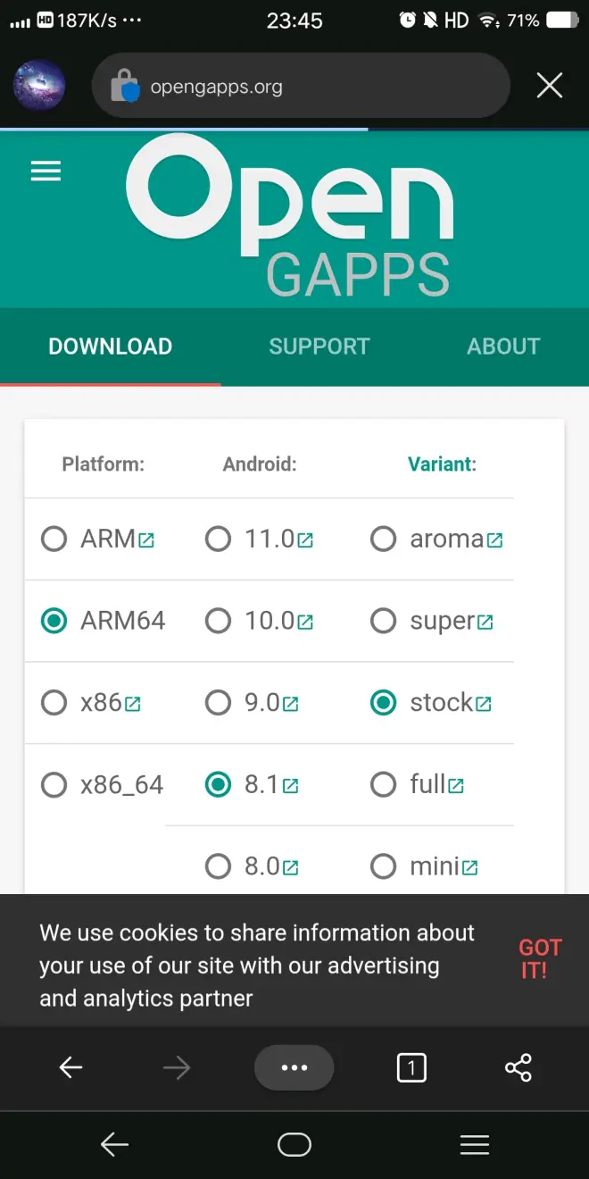Screen dimensions: 589x1179
Task: Open external link icon next to 11.0
Action: click(x=305, y=540)
